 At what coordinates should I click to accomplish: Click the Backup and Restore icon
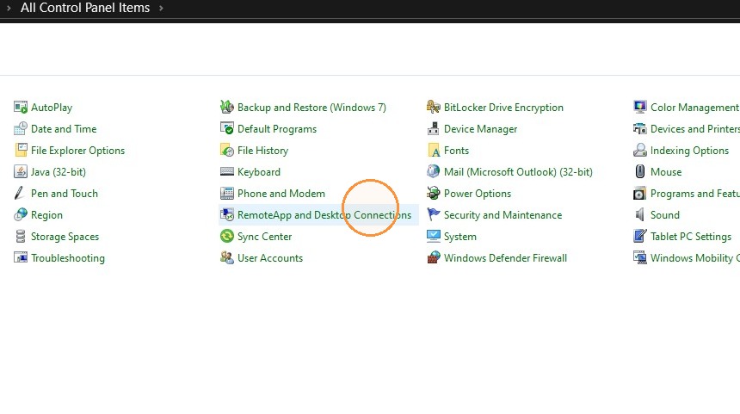pos(227,108)
